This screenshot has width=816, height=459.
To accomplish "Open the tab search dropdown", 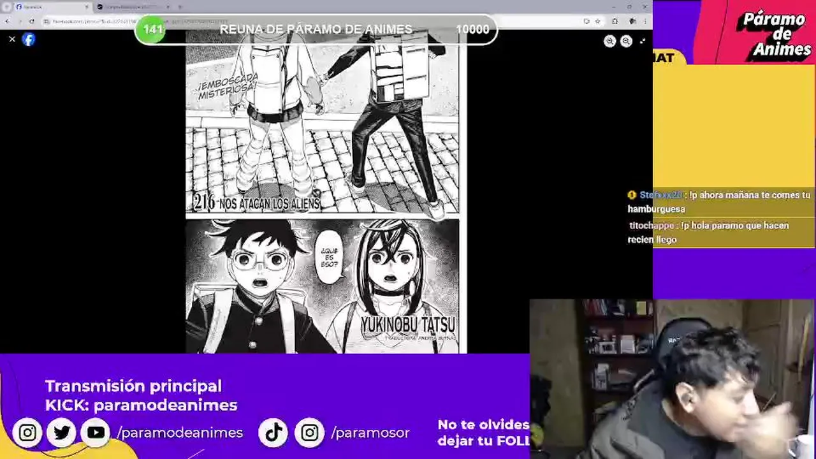I will 6,6.
